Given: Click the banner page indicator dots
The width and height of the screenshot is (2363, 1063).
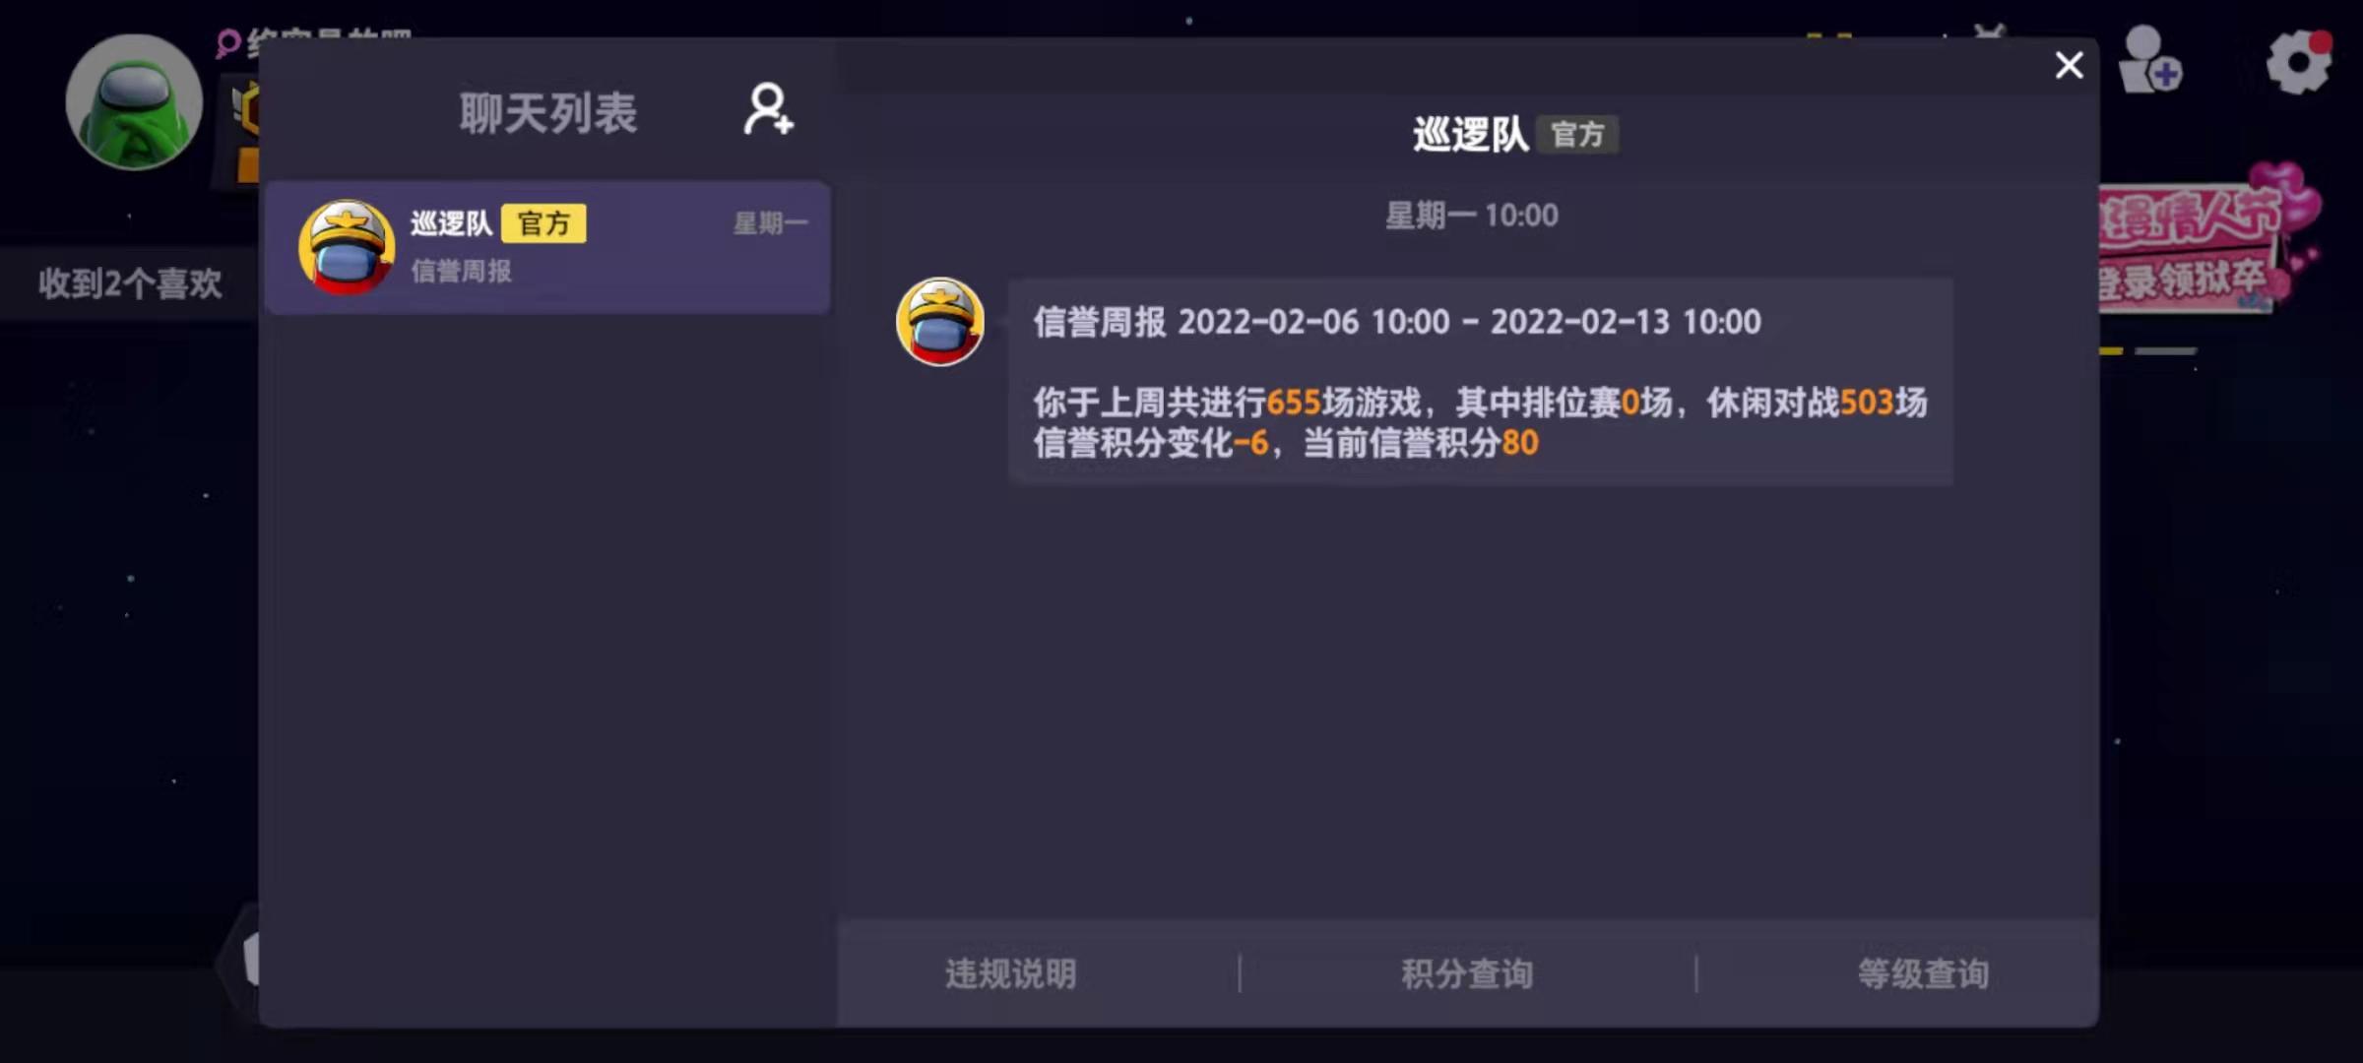Looking at the screenshot, I should point(2147,350).
